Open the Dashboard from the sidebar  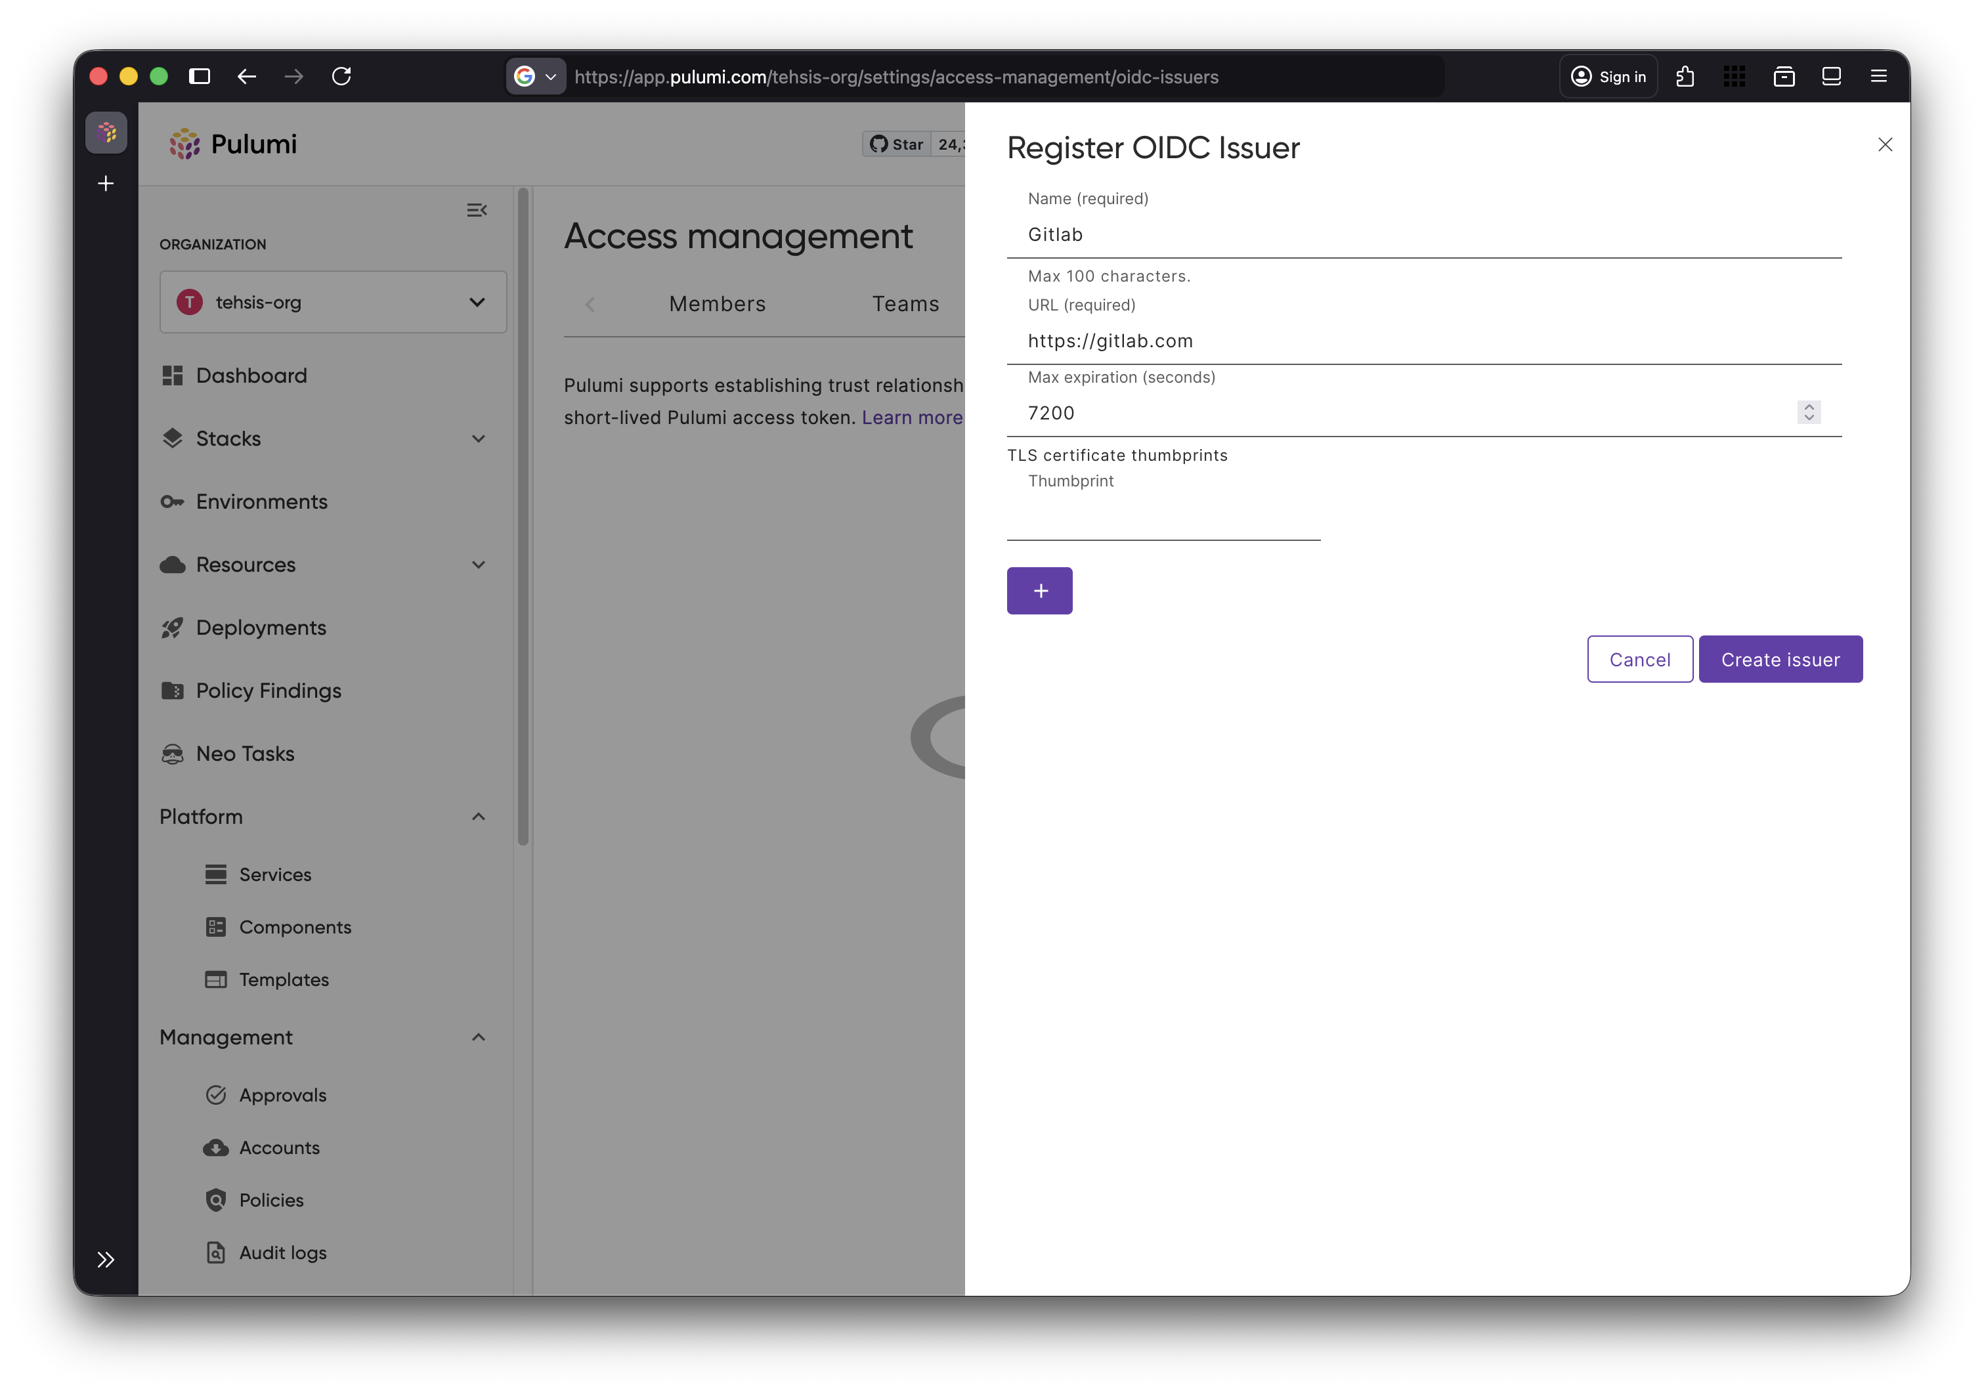coord(251,375)
